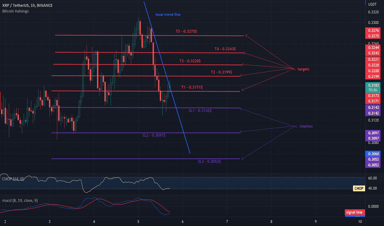Click the green 0.3183 current price tag

coord(373,85)
